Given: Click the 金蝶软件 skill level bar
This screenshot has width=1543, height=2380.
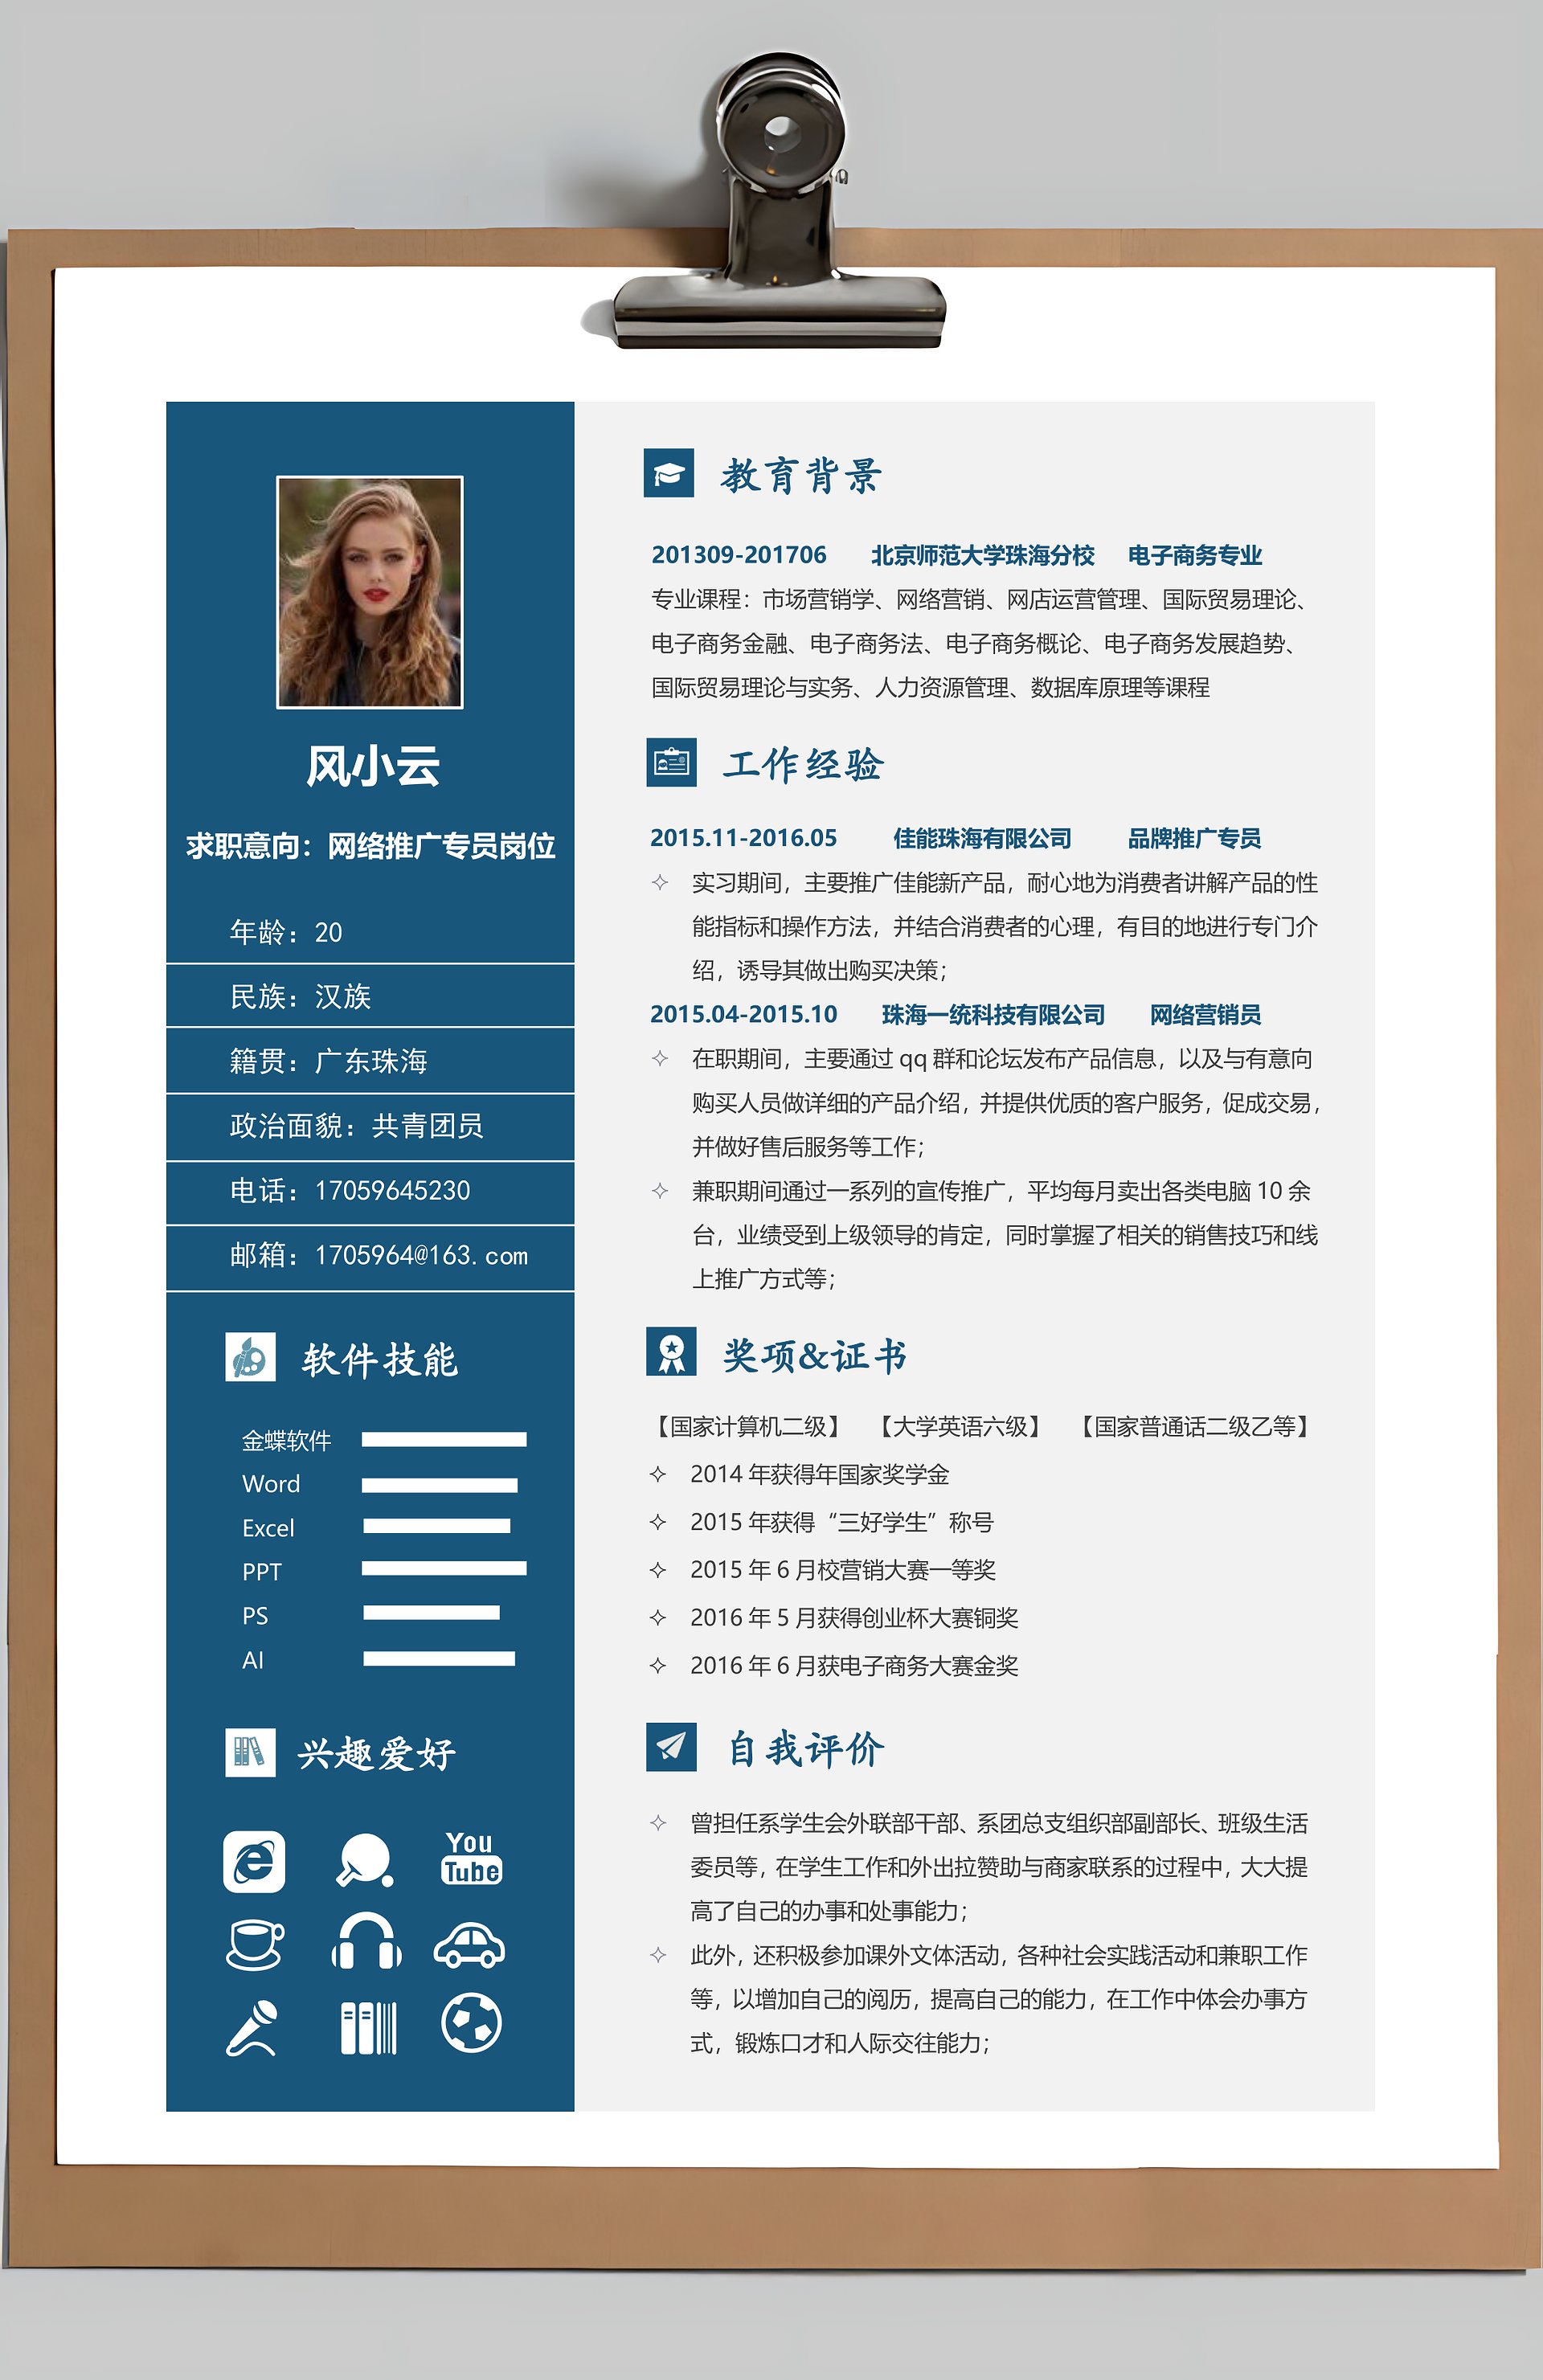Looking at the screenshot, I should point(444,1439).
